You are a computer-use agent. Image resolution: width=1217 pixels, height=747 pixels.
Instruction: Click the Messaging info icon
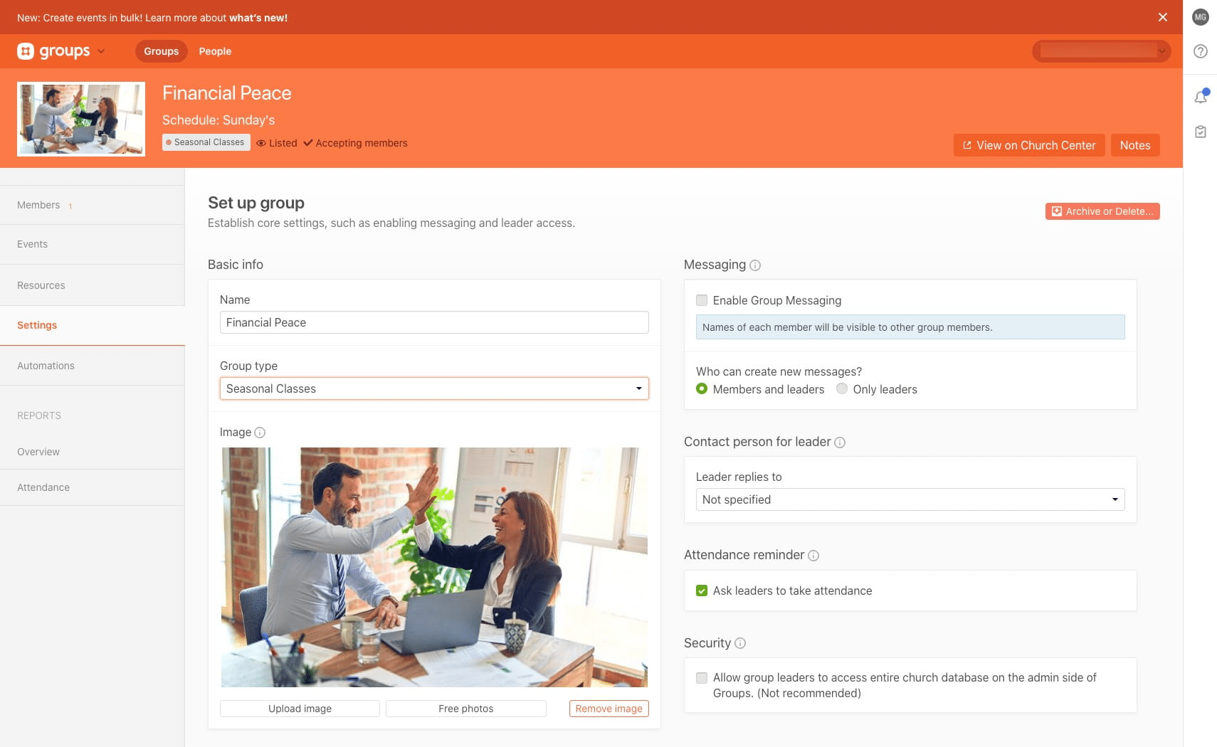755,265
